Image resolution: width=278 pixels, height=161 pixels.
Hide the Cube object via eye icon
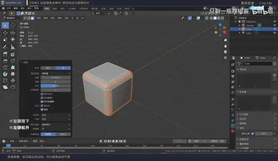coord(275,29)
